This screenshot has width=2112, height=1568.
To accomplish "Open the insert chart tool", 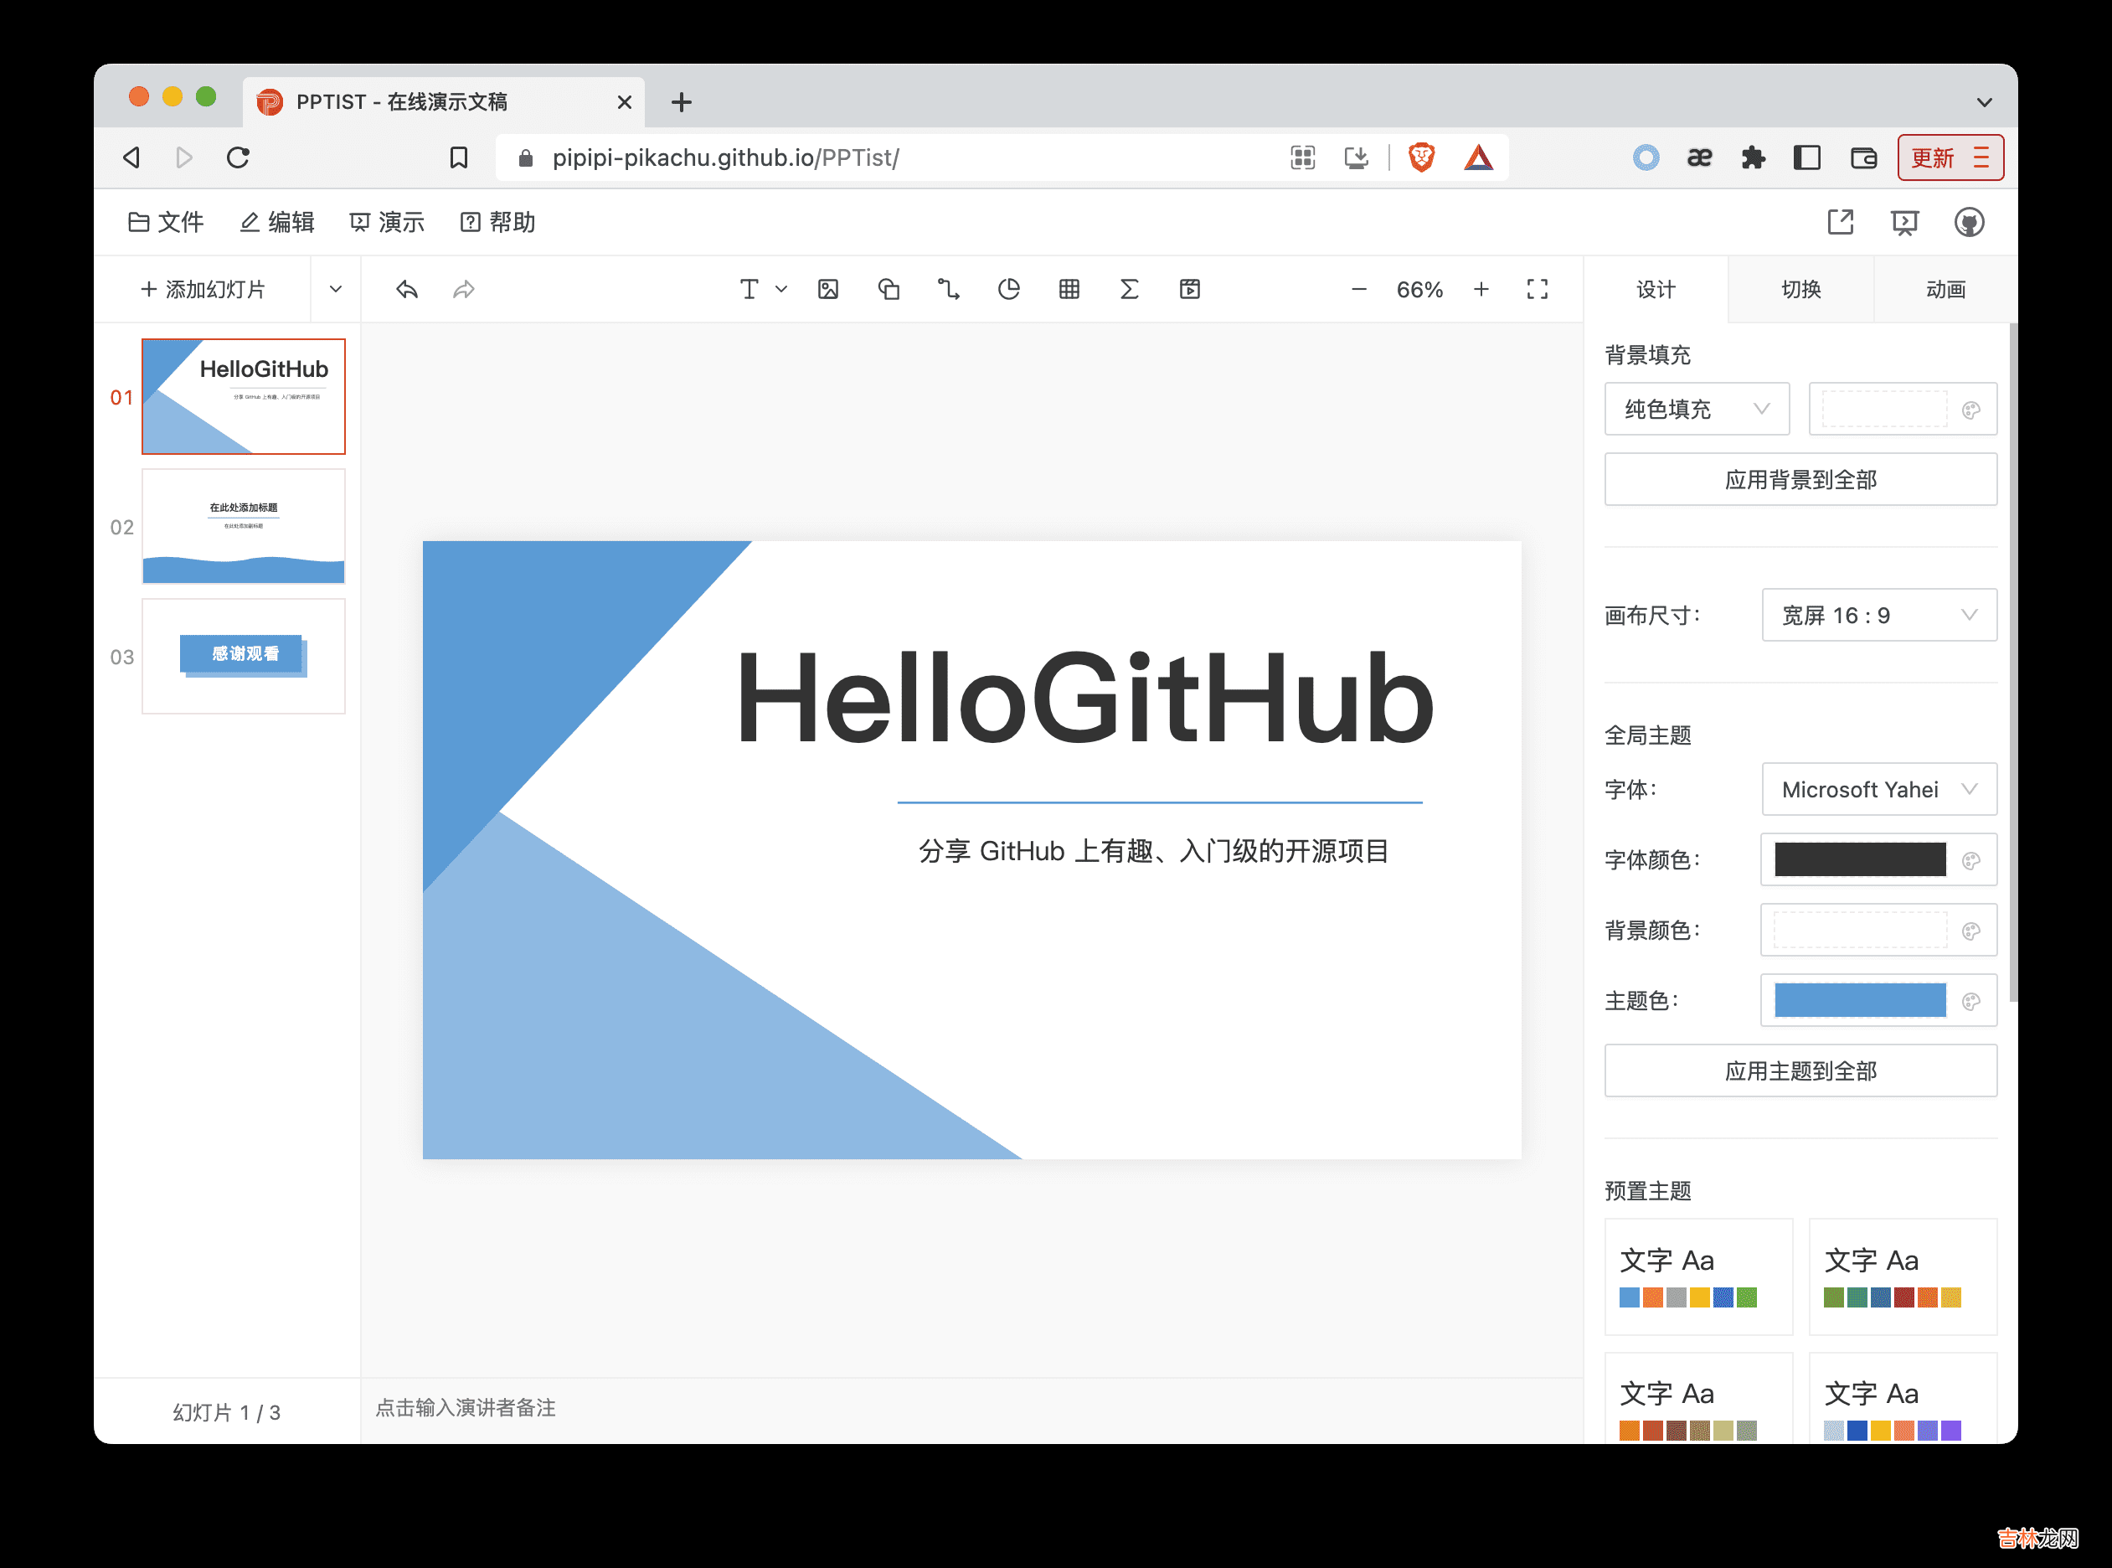I will [x=1008, y=290].
